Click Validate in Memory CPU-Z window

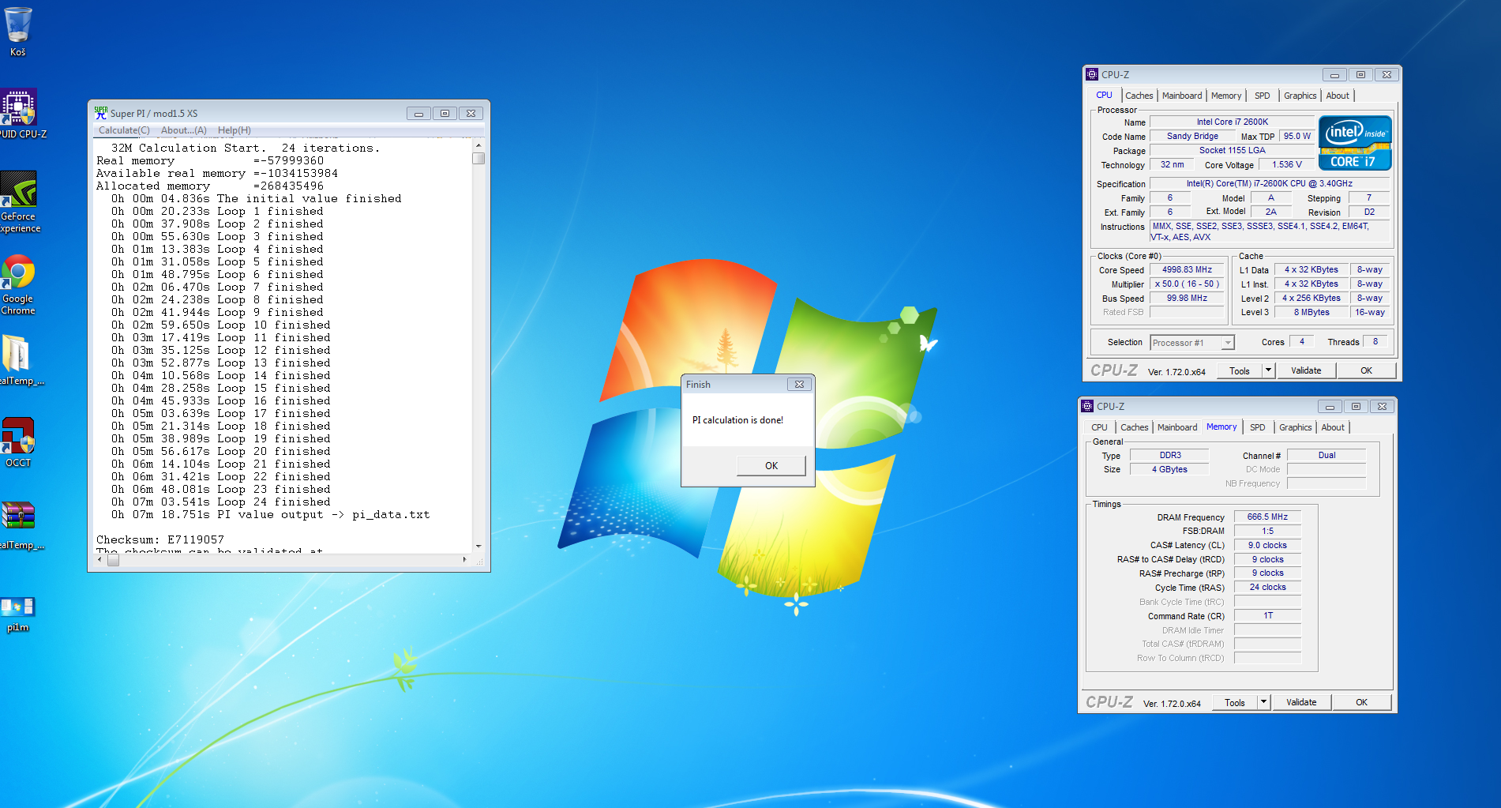(1301, 702)
